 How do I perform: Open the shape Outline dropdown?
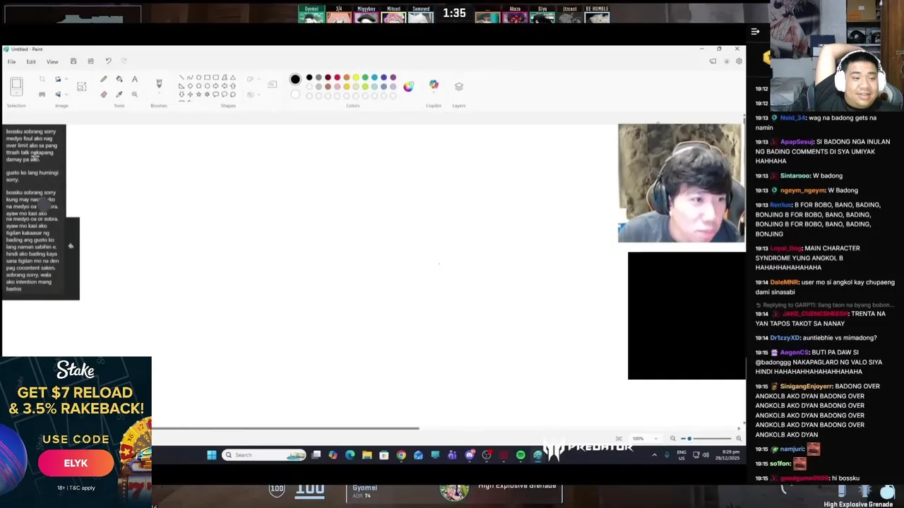point(259,78)
